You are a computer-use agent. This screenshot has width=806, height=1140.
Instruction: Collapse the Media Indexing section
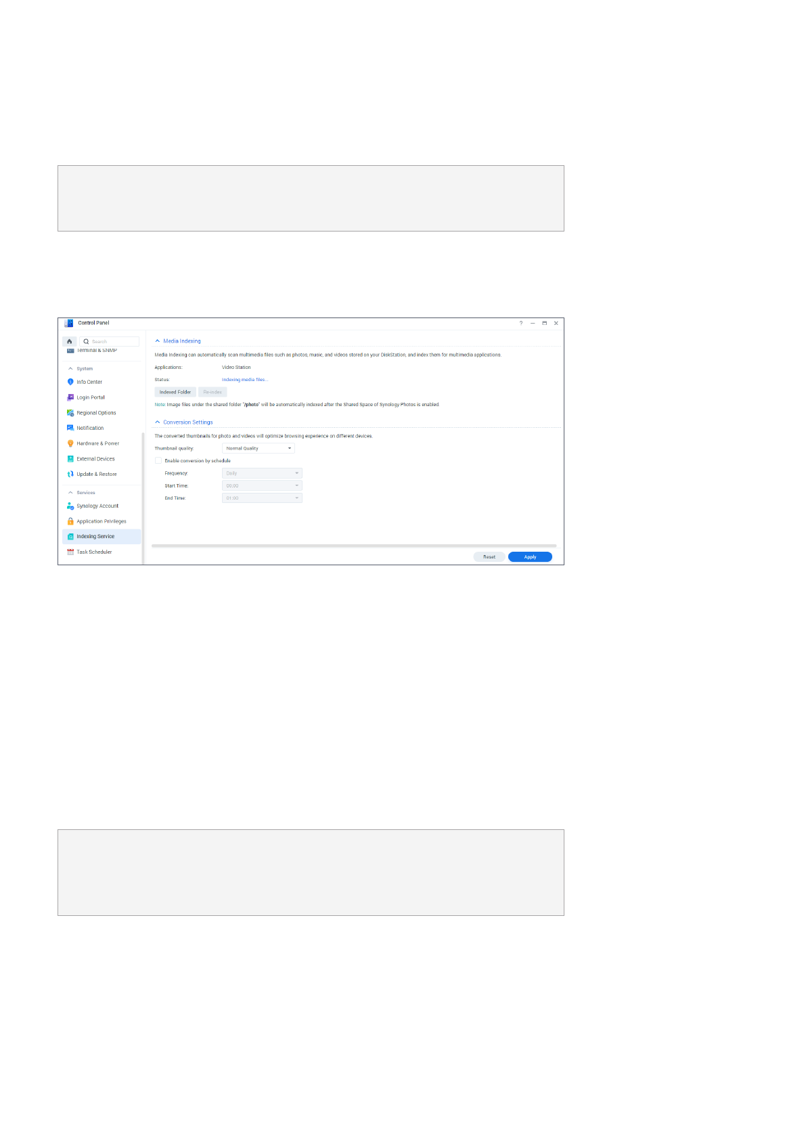158,341
